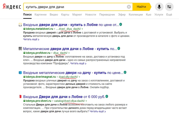The image size is (179, 115).
Task: Start voice search with the microphone icon
Action: click(159, 7)
